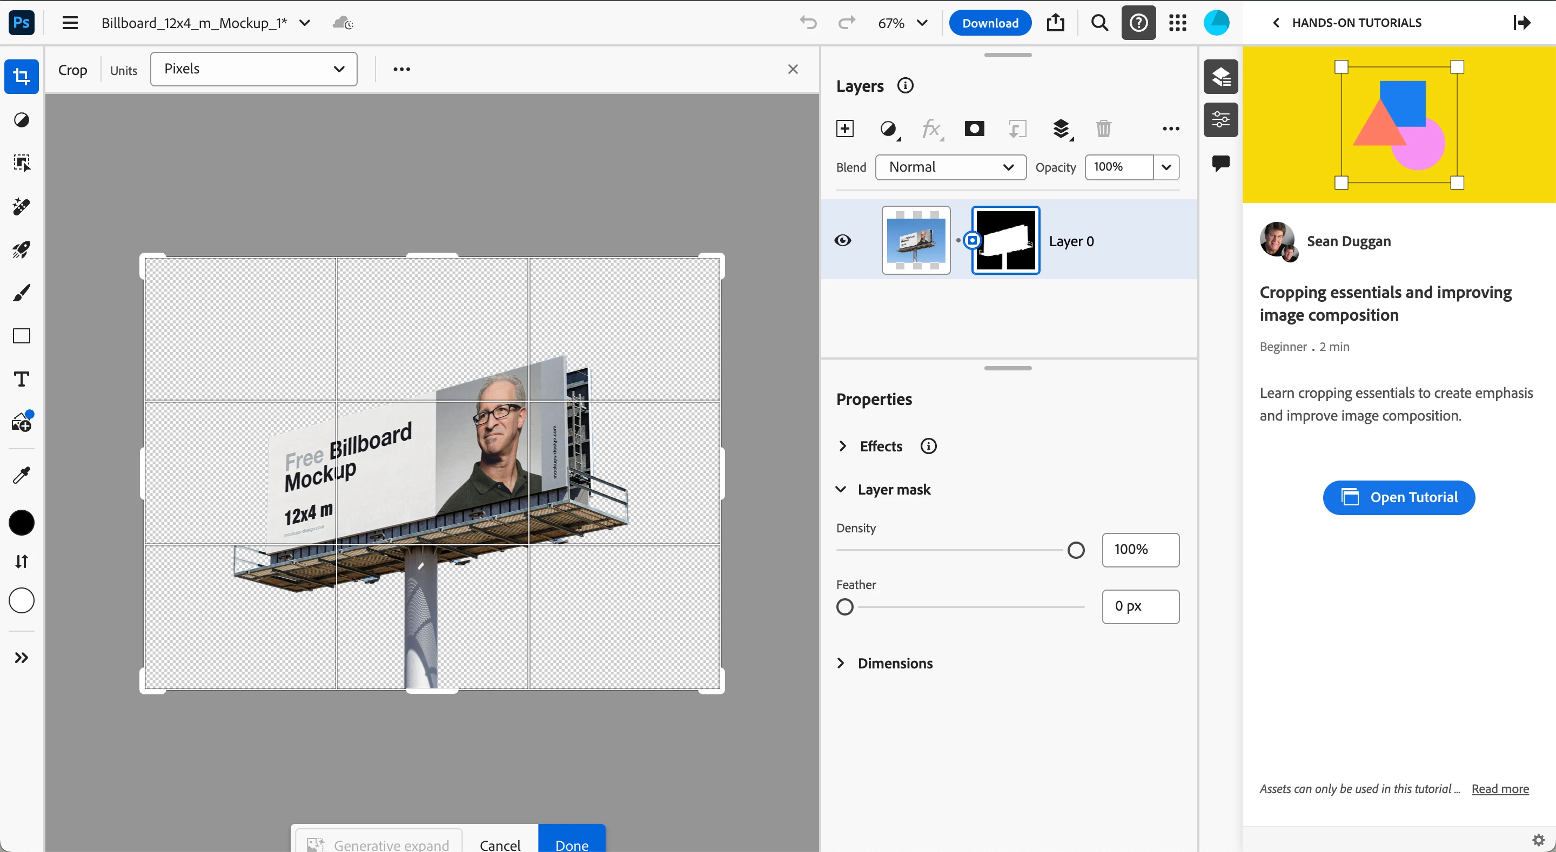This screenshot has height=852, width=1556.
Task: Open the main hamburger menu
Action: [x=70, y=23]
